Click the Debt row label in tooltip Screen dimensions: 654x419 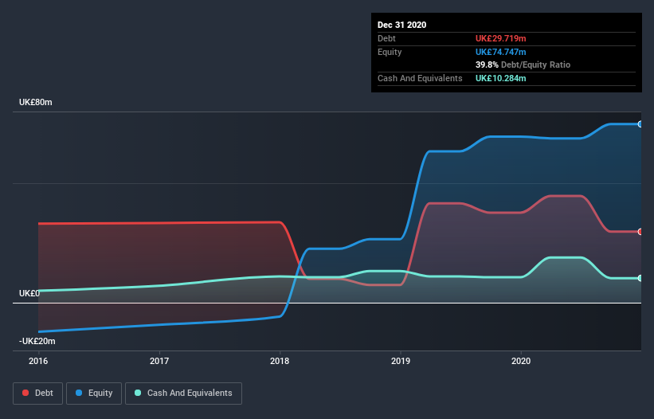tap(386, 39)
